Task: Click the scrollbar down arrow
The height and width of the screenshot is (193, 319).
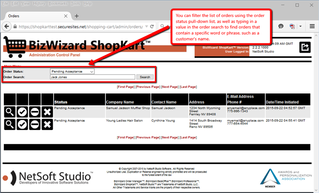Action: [x=316, y=190]
